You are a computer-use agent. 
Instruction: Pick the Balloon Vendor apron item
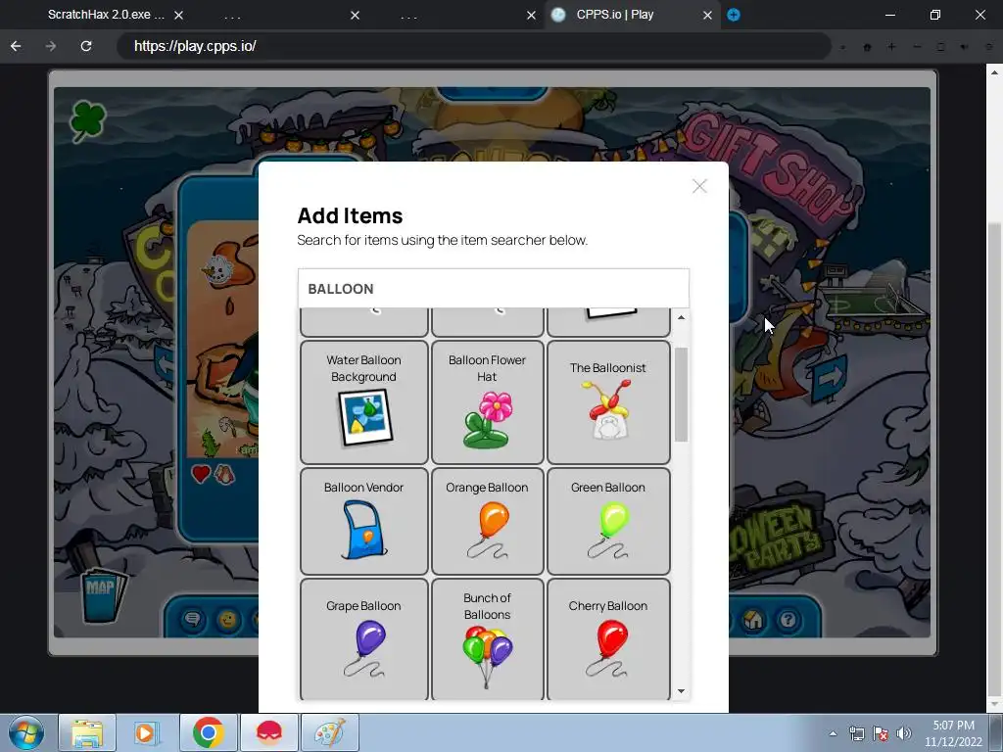363,521
